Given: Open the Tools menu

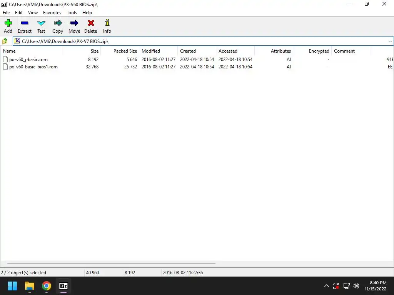Looking at the screenshot, I should 72,13.
